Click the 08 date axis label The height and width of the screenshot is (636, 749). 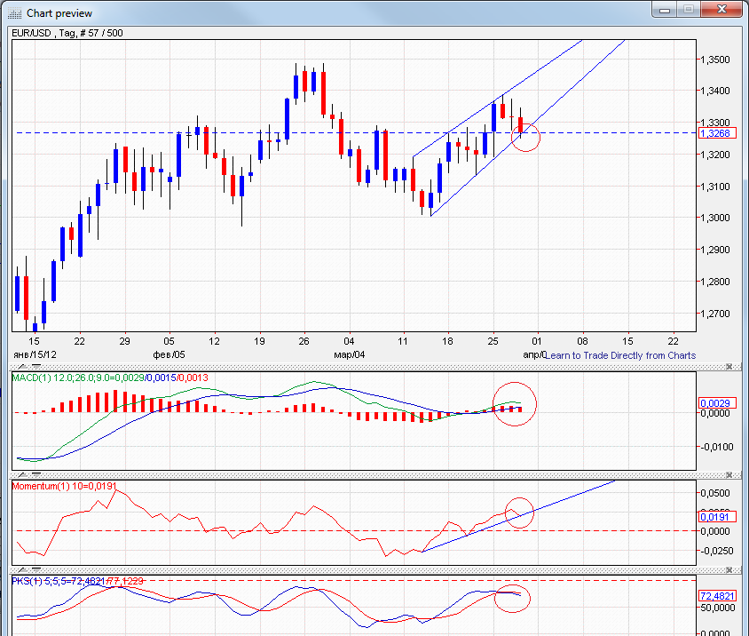click(582, 341)
